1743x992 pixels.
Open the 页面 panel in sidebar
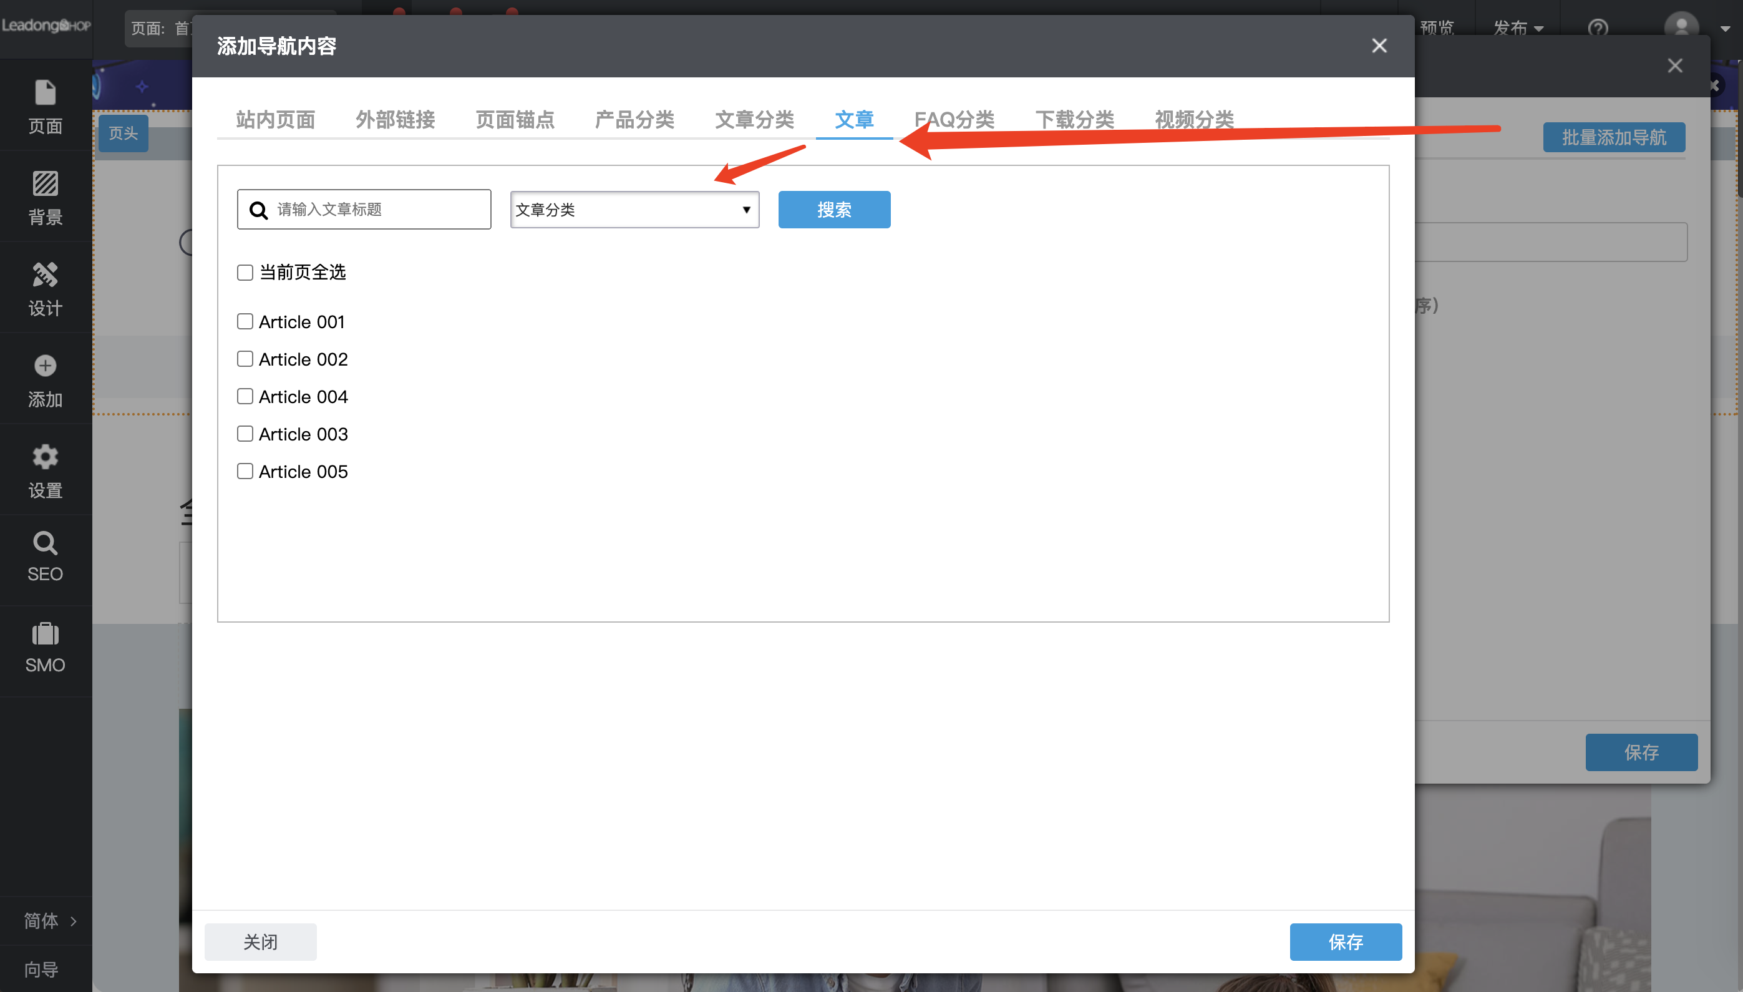pyautogui.click(x=45, y=105)
